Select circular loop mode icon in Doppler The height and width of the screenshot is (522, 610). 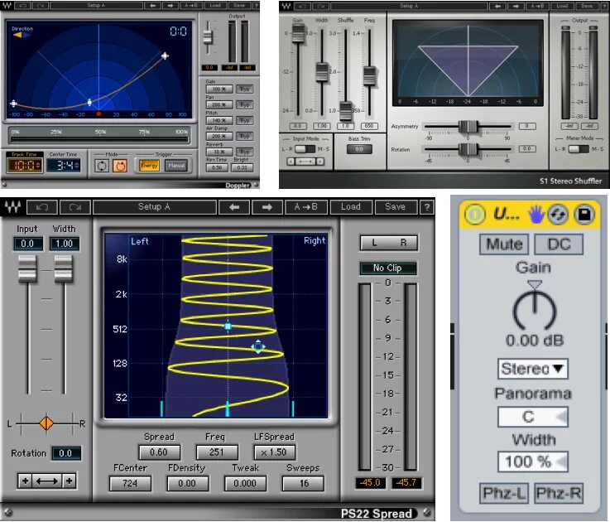coord(102,166)
